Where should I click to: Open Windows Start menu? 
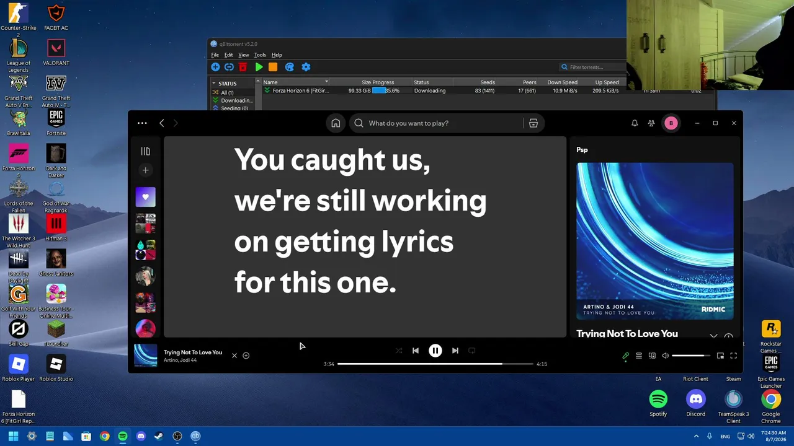pyautogui.click(x=13, y=436)
